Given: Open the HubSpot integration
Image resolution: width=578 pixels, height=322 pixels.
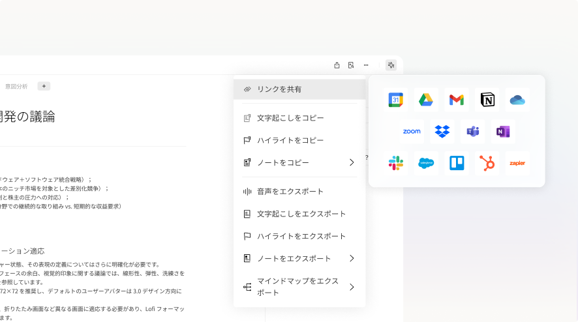Looking at the screenshot, I should (x=487, y=163).
